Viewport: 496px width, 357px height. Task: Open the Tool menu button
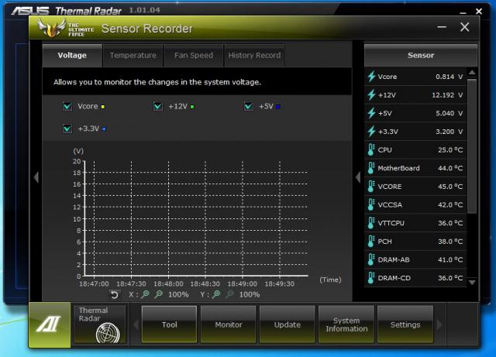pos(169,324)
